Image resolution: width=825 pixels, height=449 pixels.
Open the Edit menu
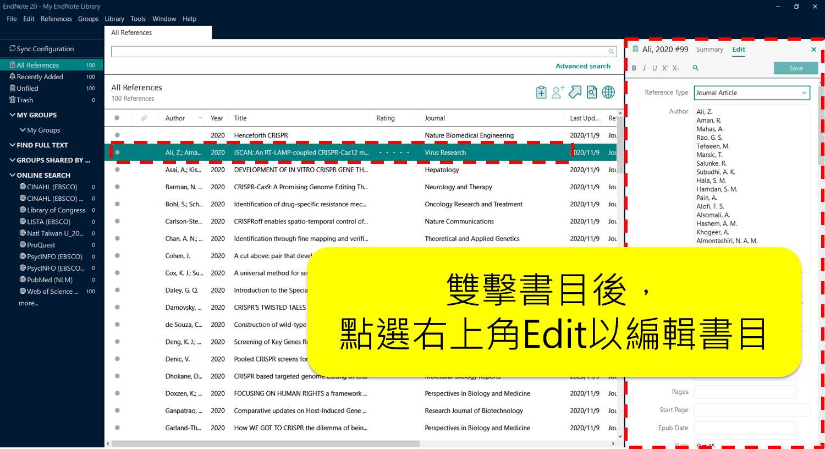tap(29, 19)
